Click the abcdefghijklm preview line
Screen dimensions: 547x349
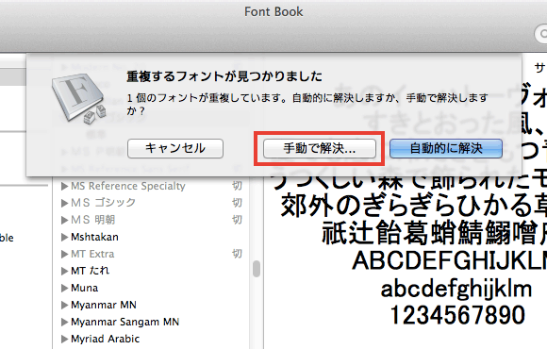click(456, 289)
